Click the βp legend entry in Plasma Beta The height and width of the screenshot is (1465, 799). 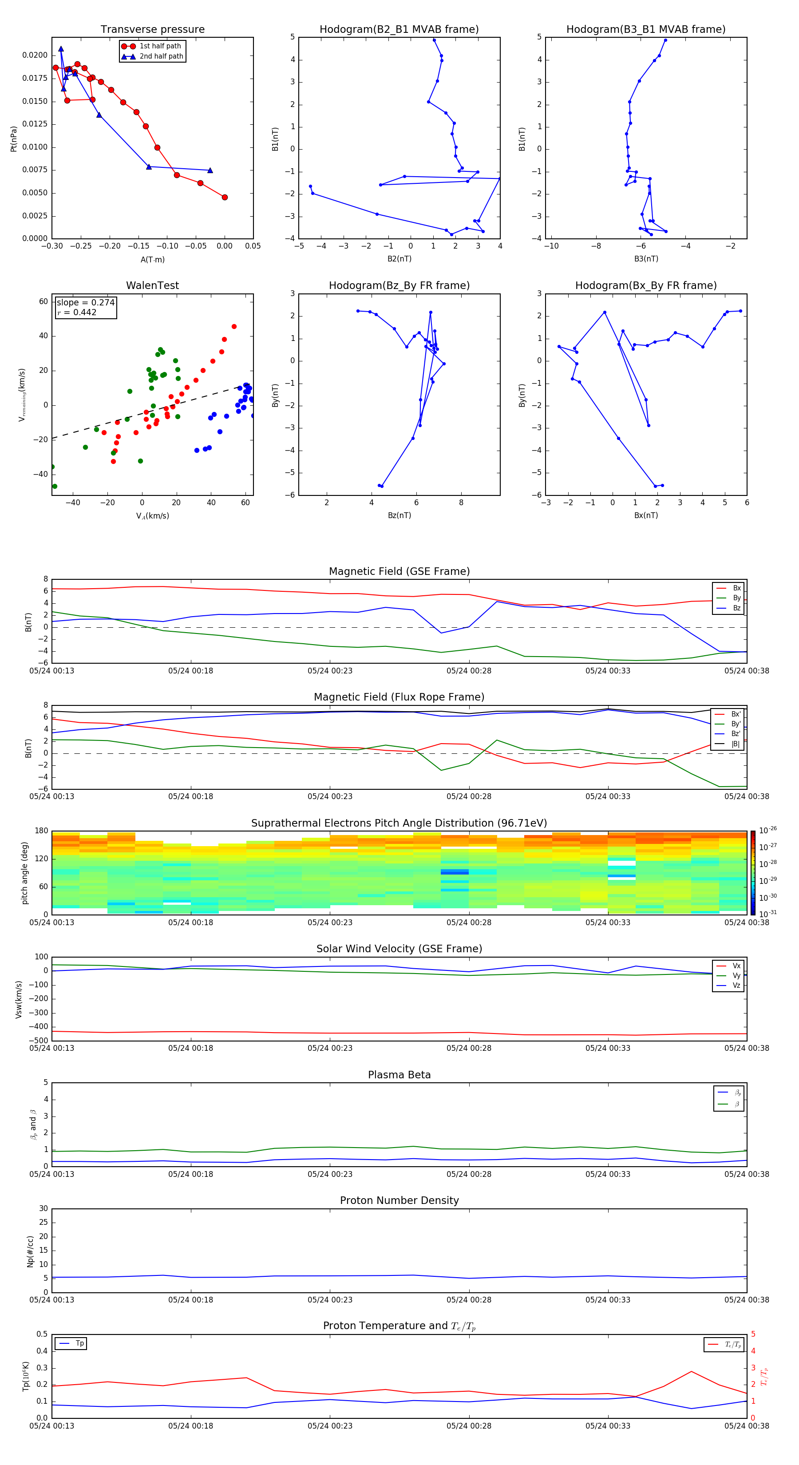click(x=729, y=1092)
